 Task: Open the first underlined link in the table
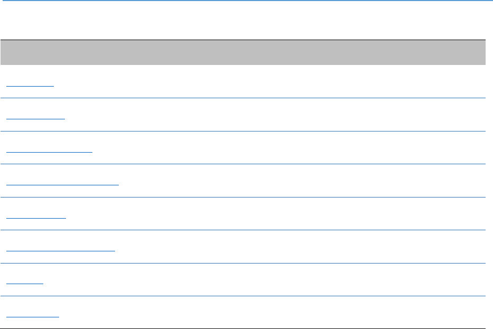tap(31, 83)
